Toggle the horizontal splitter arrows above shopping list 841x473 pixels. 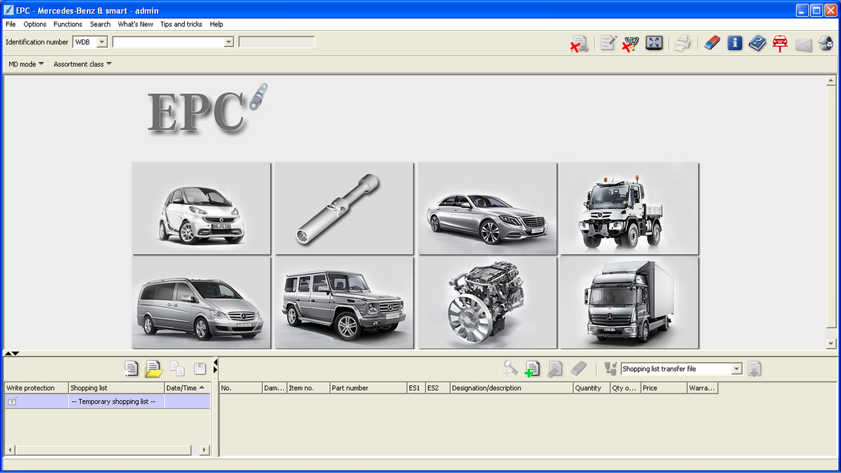pyautogui.click(x=12, y=353)
